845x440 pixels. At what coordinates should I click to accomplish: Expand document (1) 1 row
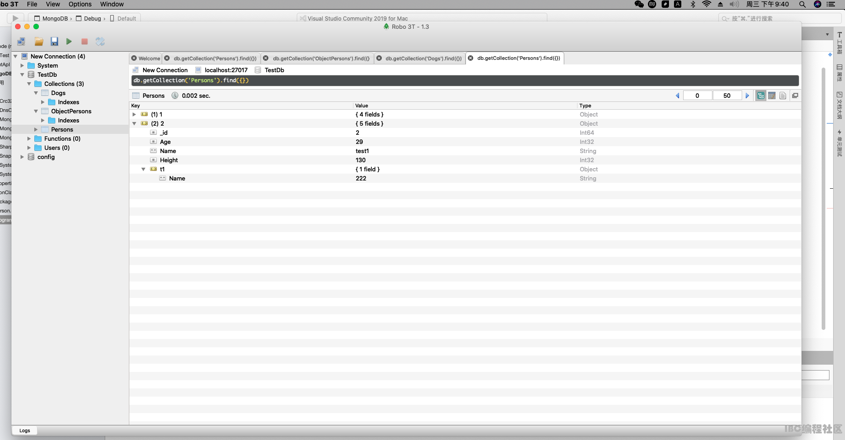point(134,114)
